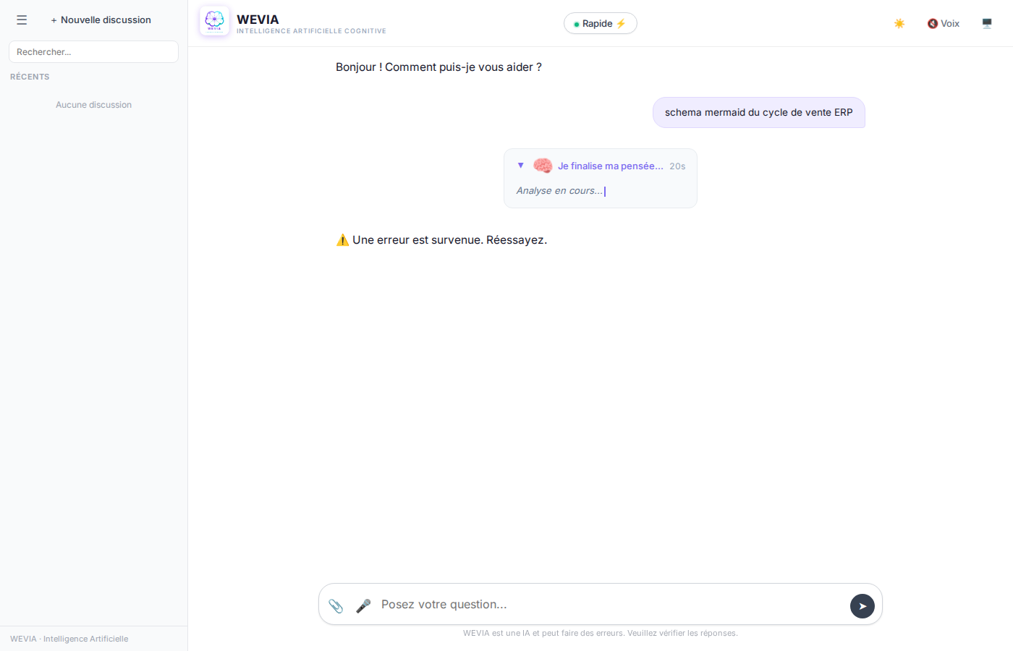The width and height of the screenshot is (1013, 651).
Task: Select the user message bubble about ERP
Action: coord(758,113)
